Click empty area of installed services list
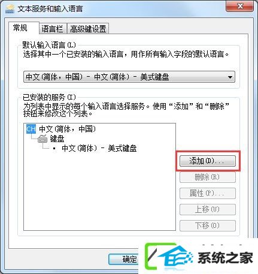 tap(99, 192)
